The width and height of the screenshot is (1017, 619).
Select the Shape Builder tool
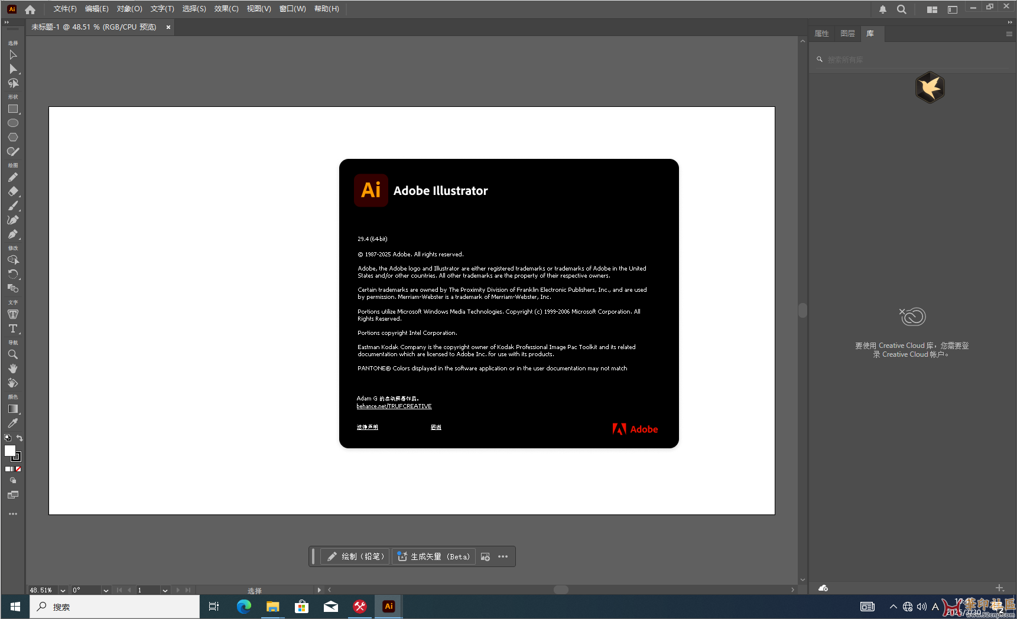[x=13, y=260]
